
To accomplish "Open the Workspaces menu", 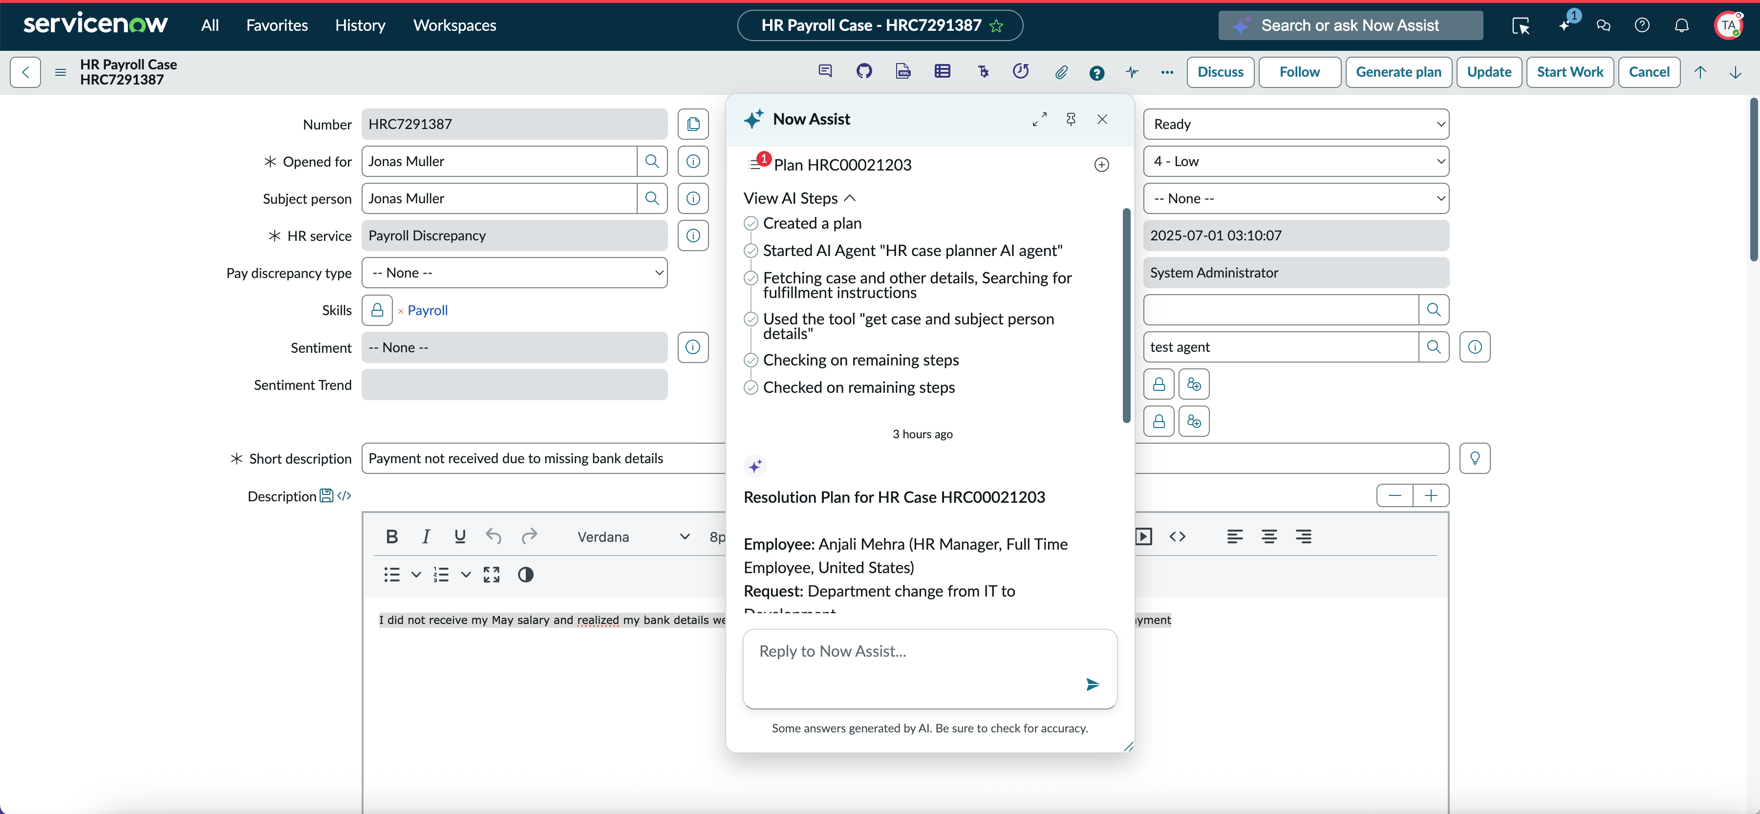I will click(454, 25).
